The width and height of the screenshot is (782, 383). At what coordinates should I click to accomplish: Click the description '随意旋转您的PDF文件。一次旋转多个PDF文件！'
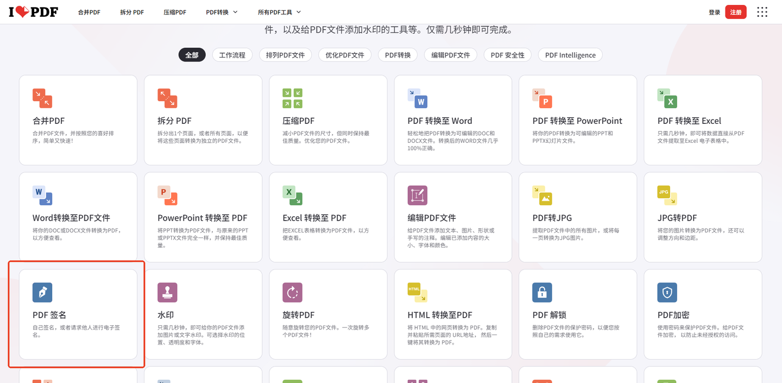tap(326, 331)
